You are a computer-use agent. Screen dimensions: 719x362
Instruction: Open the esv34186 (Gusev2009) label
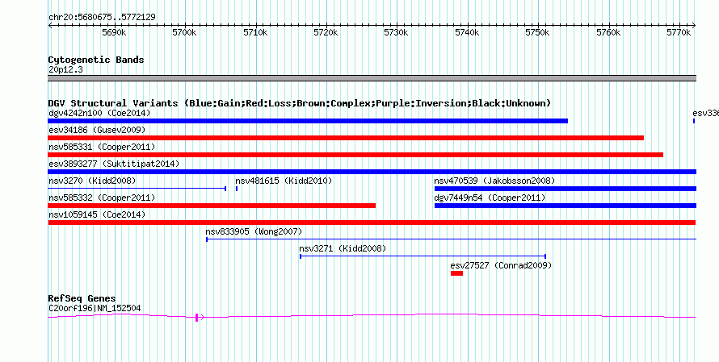pos(97,131)
